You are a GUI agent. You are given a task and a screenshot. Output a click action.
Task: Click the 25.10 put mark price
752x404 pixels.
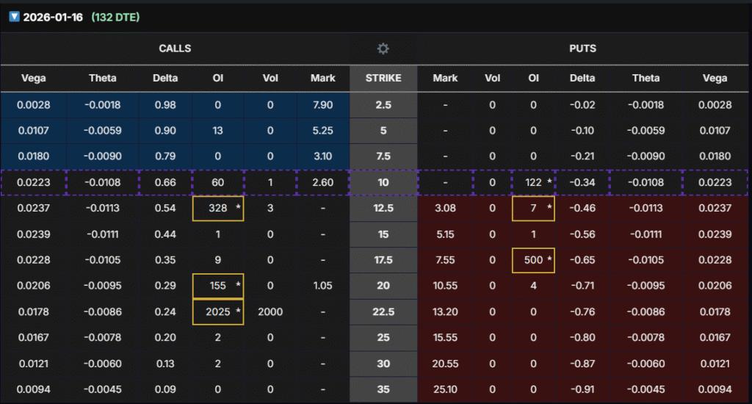click(445, 389)
